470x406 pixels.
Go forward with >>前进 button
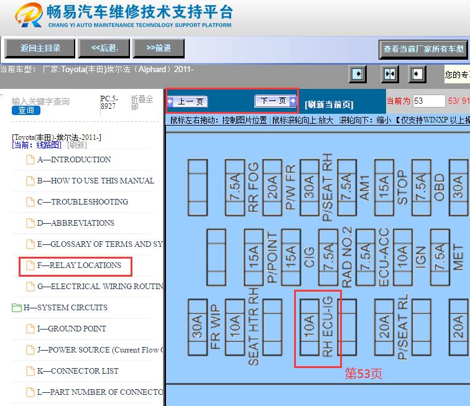coord(159,48)
